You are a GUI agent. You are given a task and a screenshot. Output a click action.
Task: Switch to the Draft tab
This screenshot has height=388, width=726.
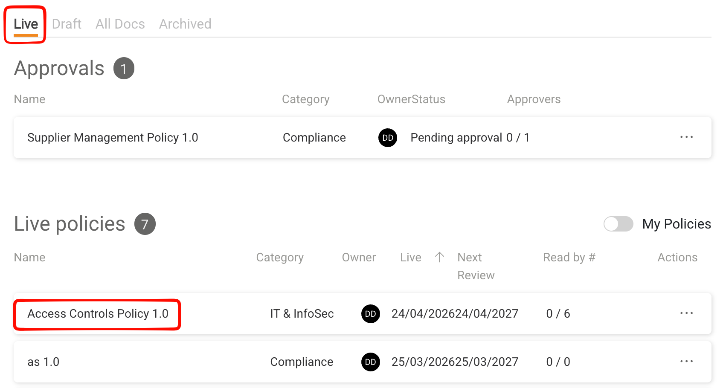[67, 24]
